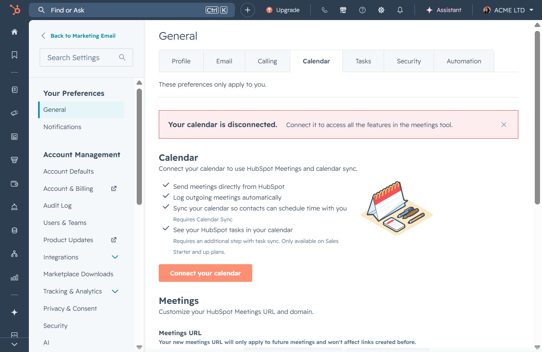
Task: Switch to the Tasks tab
Action: (363, 61)
